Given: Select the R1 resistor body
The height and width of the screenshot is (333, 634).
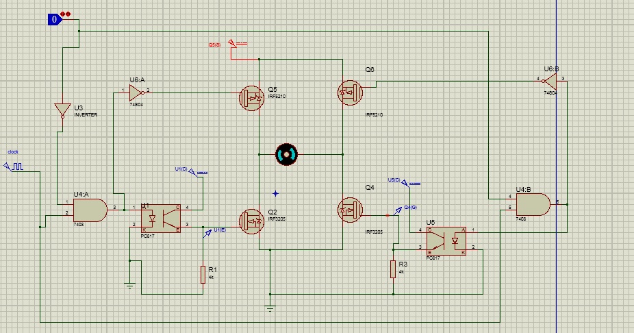Looking at the screenshot, I should tap(203, 275).
